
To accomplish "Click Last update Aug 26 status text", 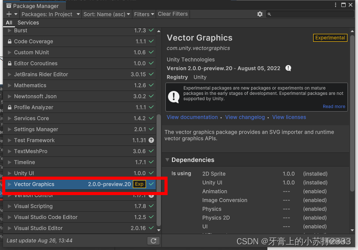I will [x=39, y=241].
